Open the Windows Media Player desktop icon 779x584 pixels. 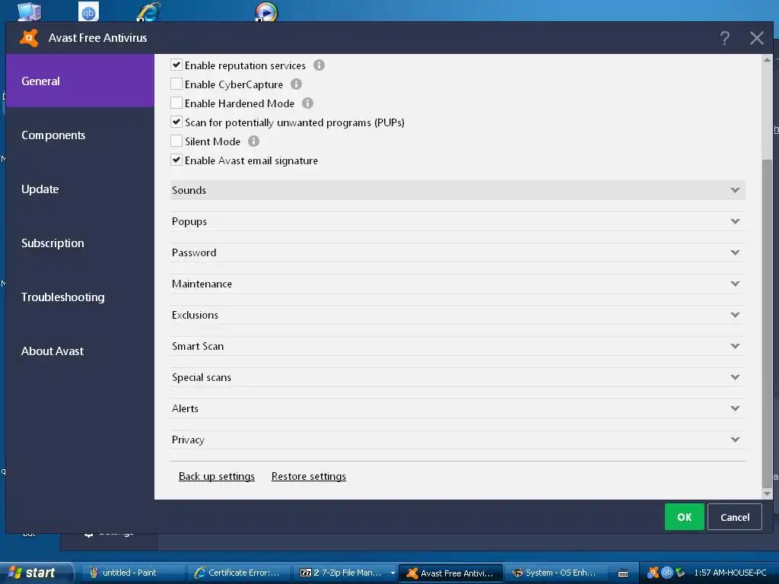pos(265,11)
